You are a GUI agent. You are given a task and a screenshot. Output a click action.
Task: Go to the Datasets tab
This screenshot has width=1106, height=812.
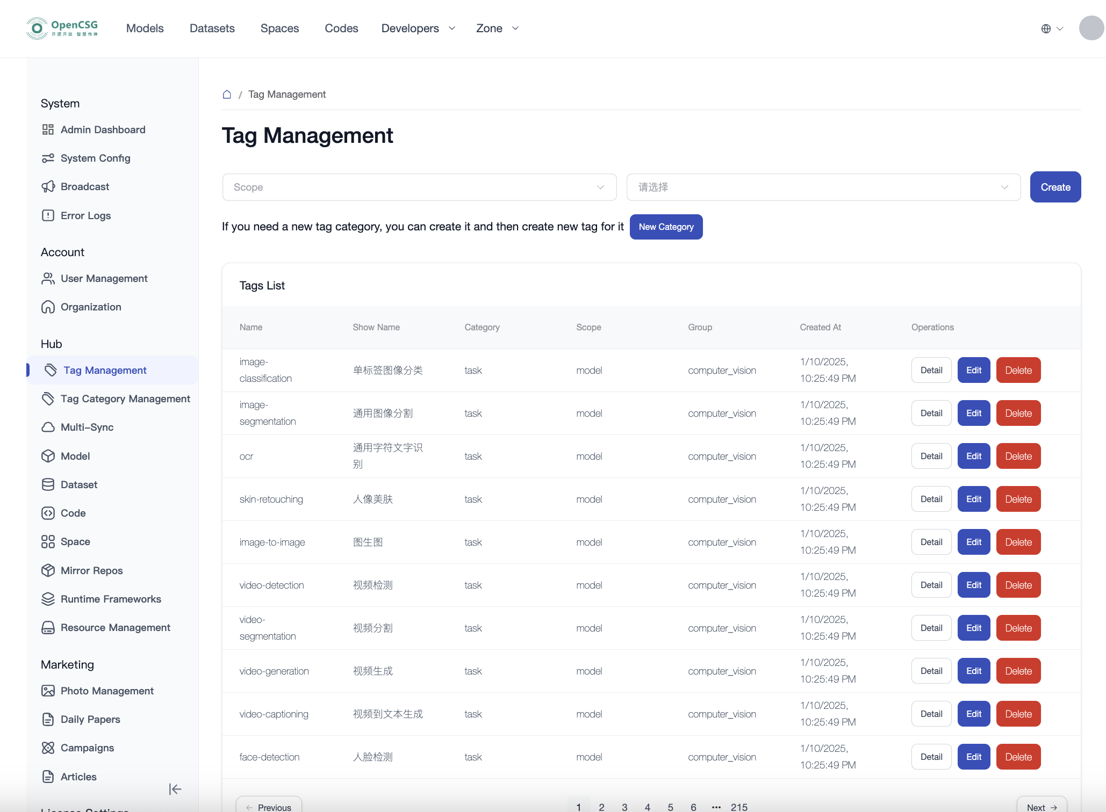pos(212,28)
